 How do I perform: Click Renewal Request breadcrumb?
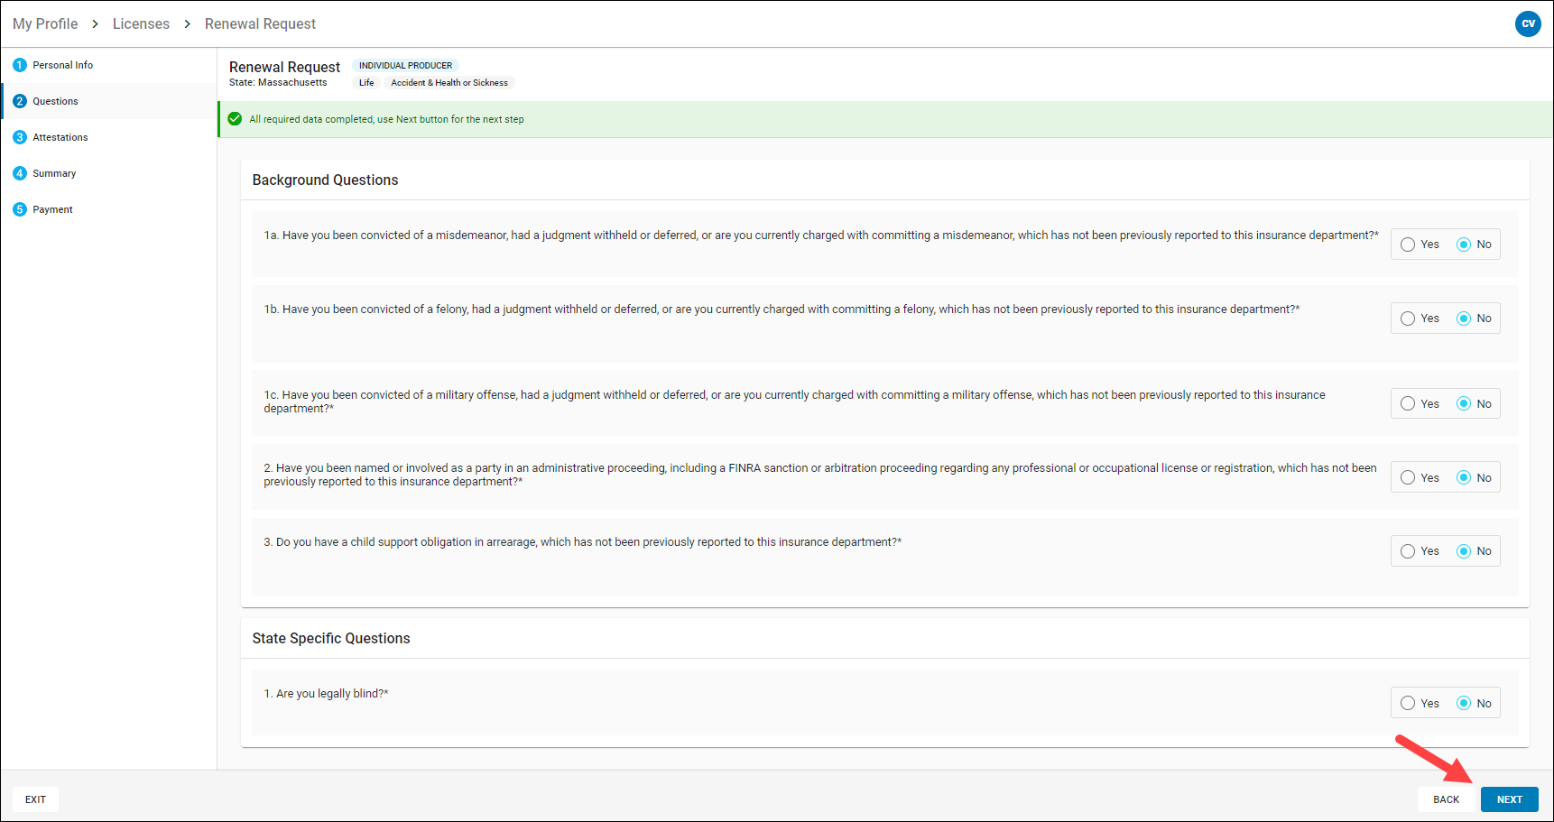[260, 23]
